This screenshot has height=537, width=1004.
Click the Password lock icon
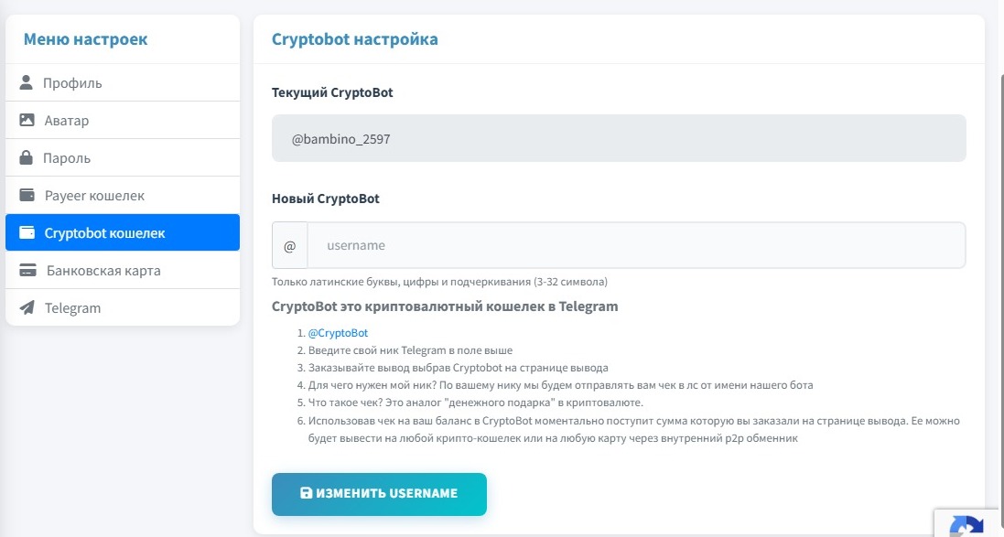pyautogui.click(x=26, y=158)
